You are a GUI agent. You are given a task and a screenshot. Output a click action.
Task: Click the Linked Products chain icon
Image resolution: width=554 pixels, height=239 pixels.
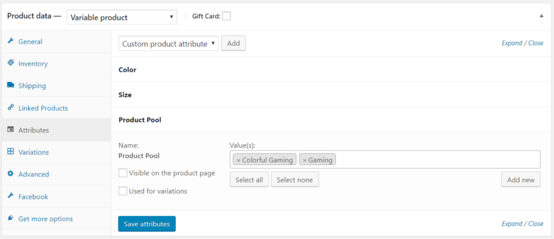tap(11, 108)
